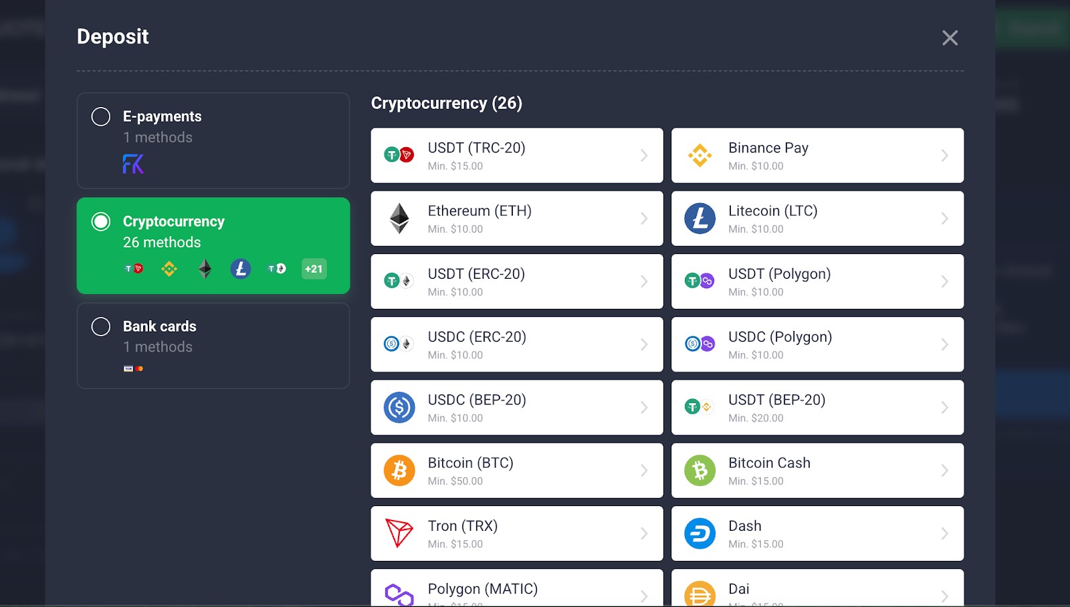The height and width of the screenshot is (607, 1070).
Task: Open Litecoin (LTC) chevron arrow
Action: click(x=944, y=219)
